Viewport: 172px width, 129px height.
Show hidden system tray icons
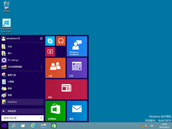coord(138,126)
